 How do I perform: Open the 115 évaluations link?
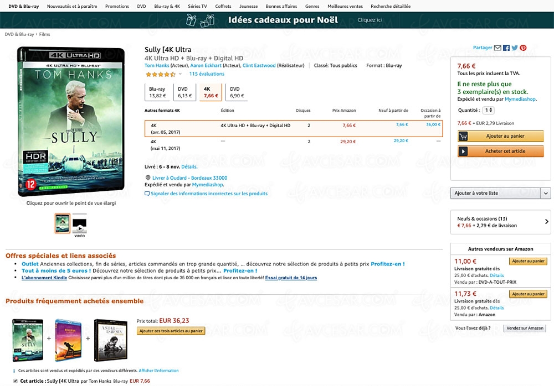(x=207, y=74)
